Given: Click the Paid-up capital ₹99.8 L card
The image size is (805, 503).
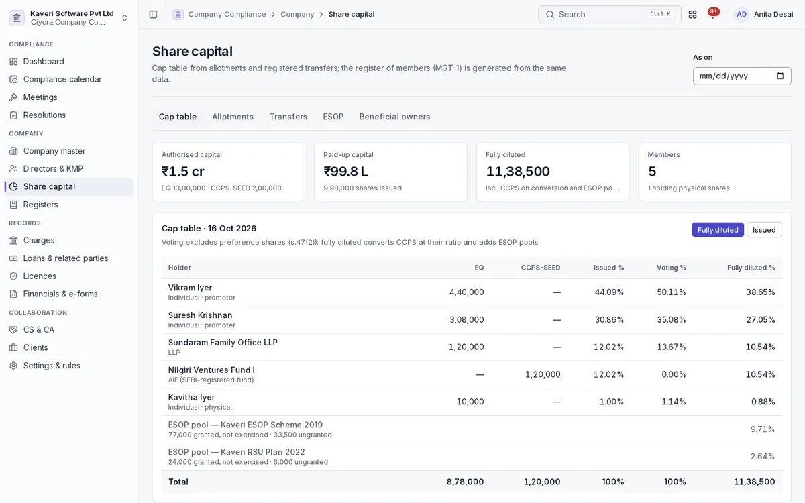Looking at the screenshot, I should click(x=390, y=172).
